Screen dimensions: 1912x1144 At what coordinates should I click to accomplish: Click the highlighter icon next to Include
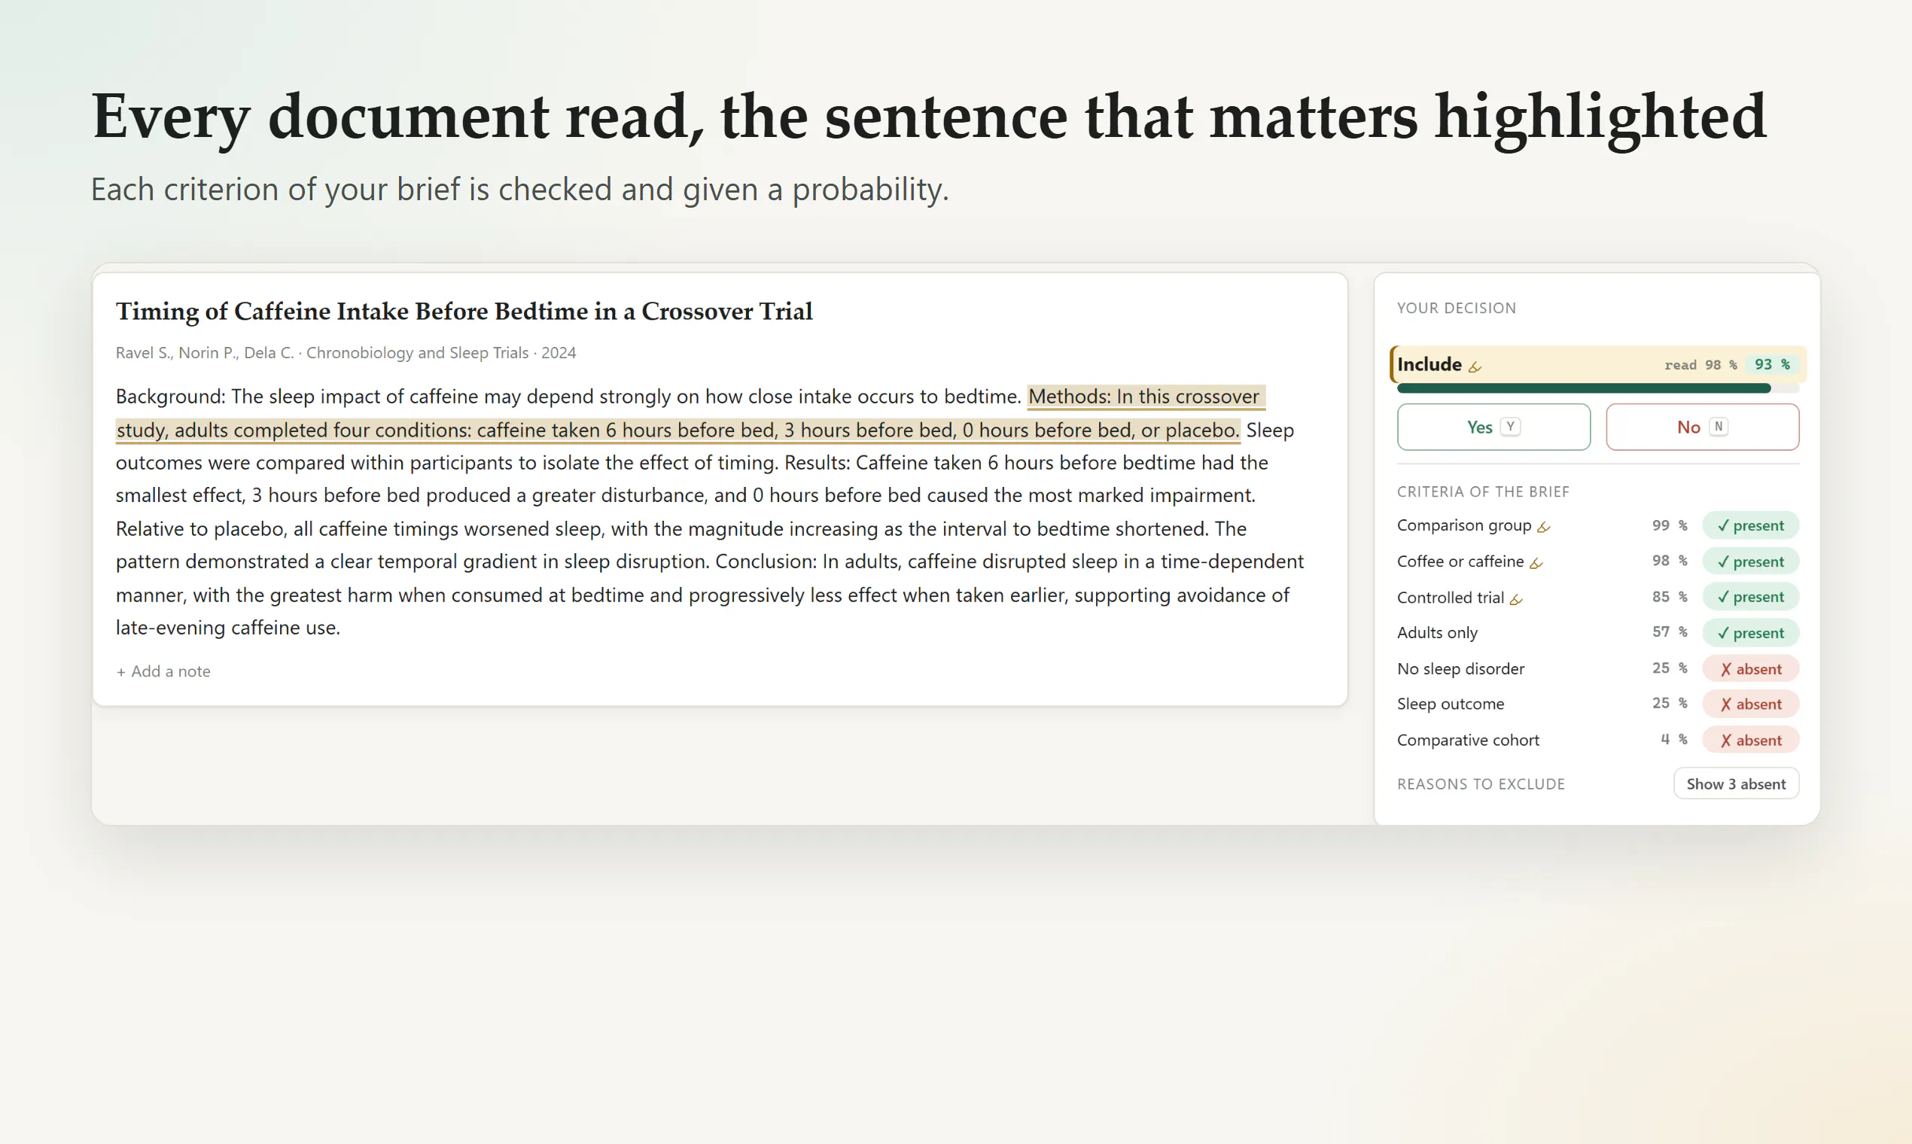click(x=1475, y=367)
